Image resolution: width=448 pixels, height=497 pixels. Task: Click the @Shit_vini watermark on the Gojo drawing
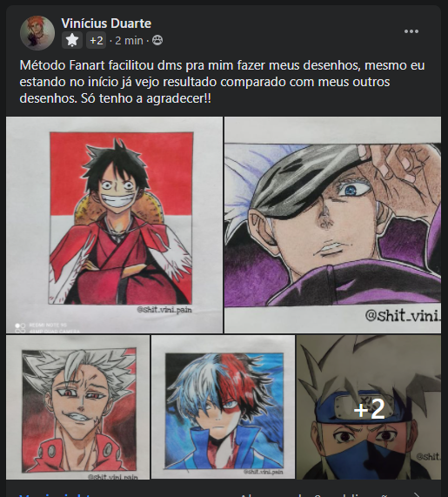click(403, 315)
